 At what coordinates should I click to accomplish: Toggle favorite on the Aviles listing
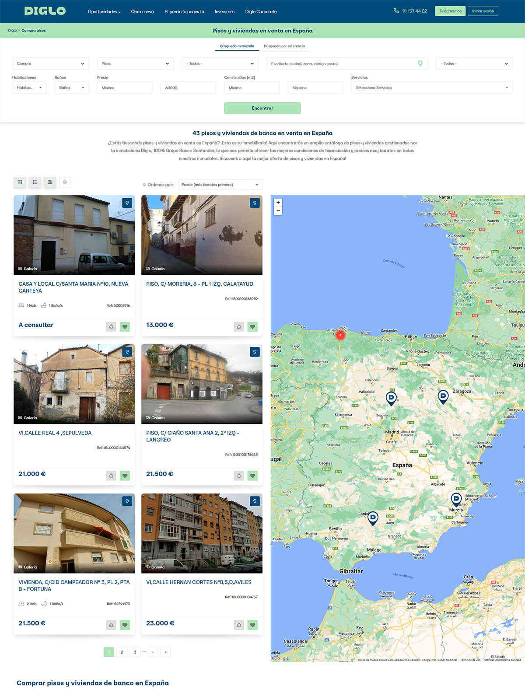coord(252,625)
